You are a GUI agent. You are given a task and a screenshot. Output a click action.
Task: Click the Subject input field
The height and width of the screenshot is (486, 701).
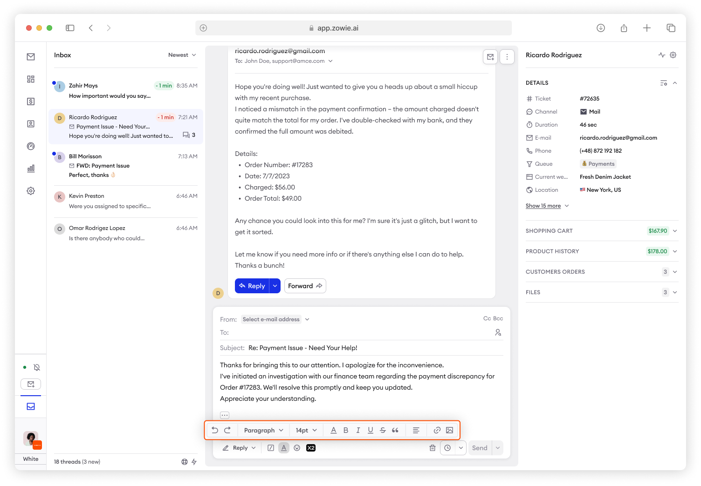tap(362, 348)
